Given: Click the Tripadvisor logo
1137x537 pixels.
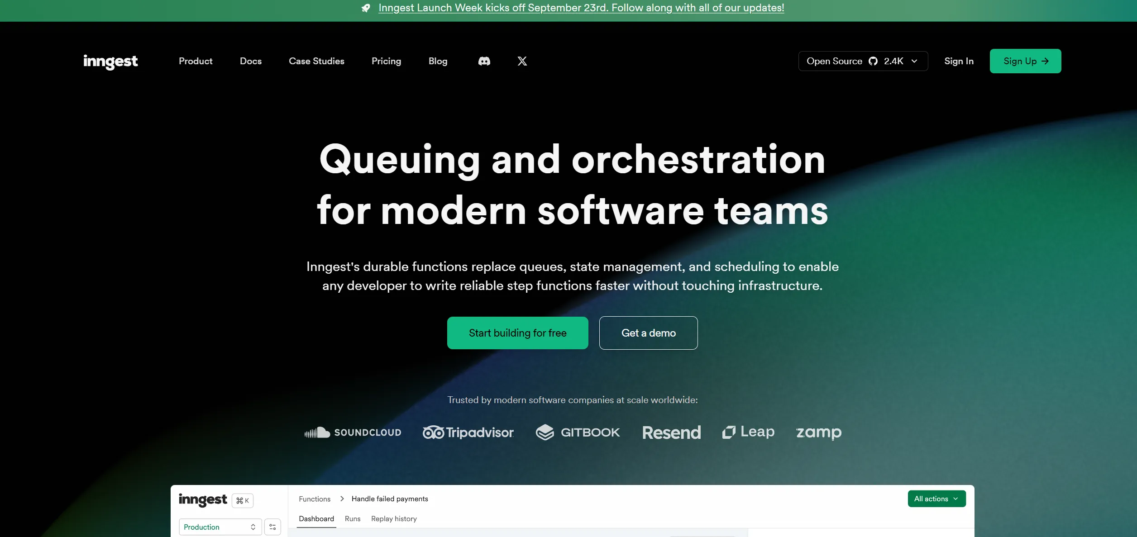Looking at the screenshot, I should click(x=468, y=432).
